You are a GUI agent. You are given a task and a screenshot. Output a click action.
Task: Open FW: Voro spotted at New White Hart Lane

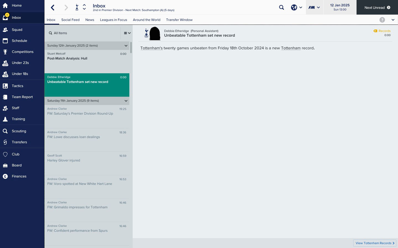[x=87, y=187]
